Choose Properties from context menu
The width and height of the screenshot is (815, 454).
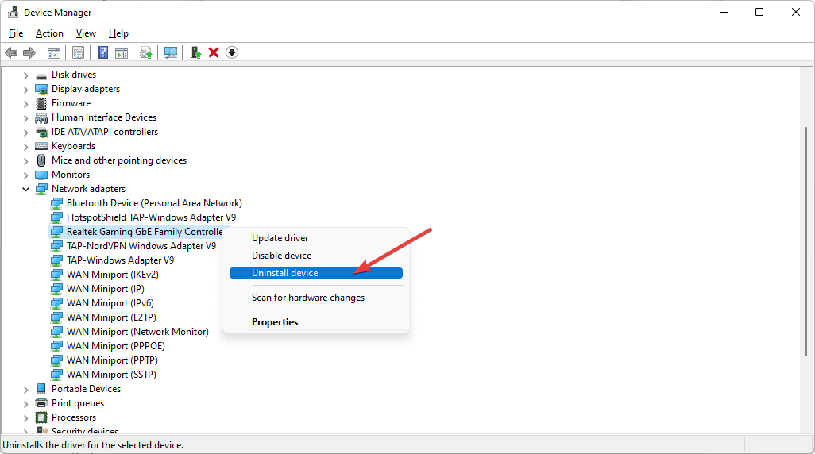pos(316,322)
